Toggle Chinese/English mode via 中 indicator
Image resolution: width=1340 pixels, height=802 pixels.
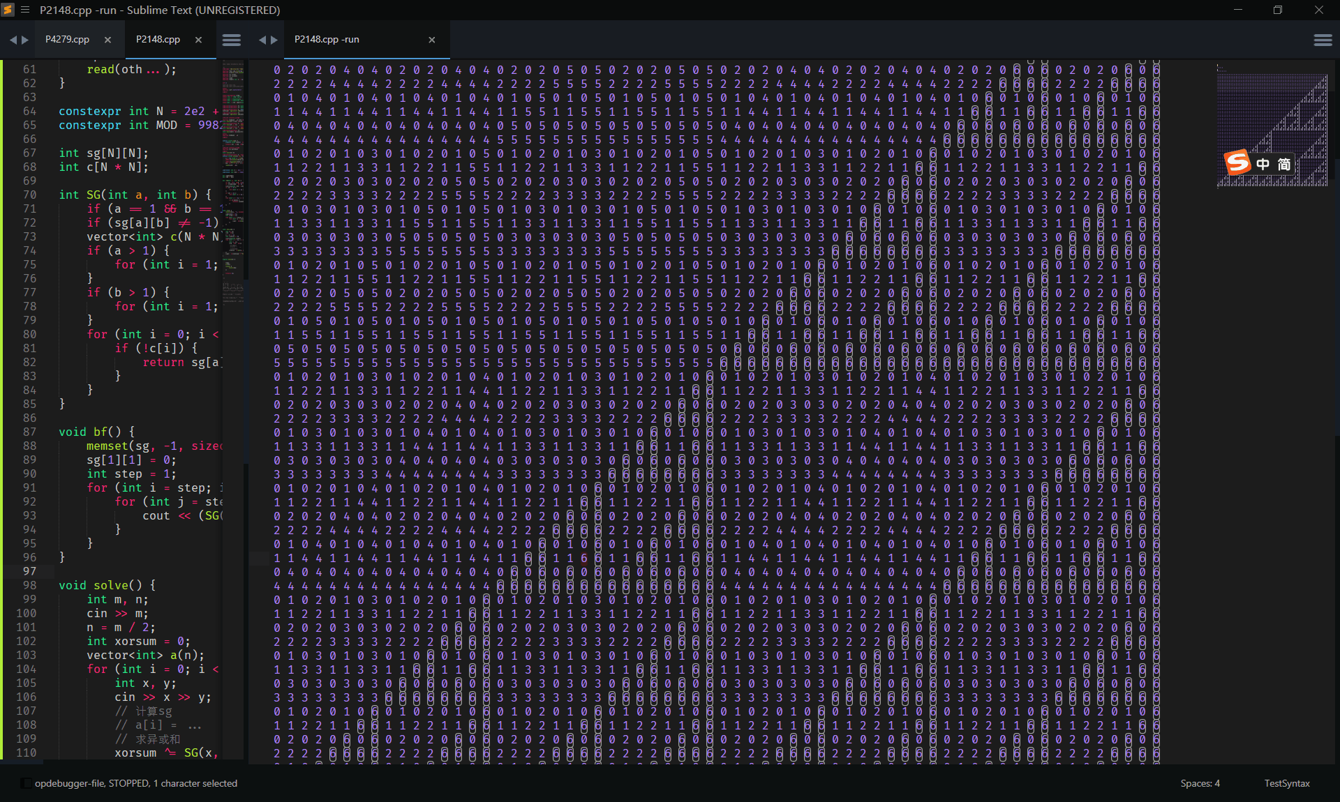coord(1263,164)
